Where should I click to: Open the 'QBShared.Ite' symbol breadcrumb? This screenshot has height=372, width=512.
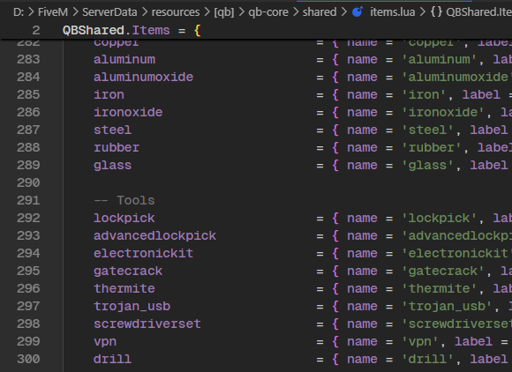(478, 12)
